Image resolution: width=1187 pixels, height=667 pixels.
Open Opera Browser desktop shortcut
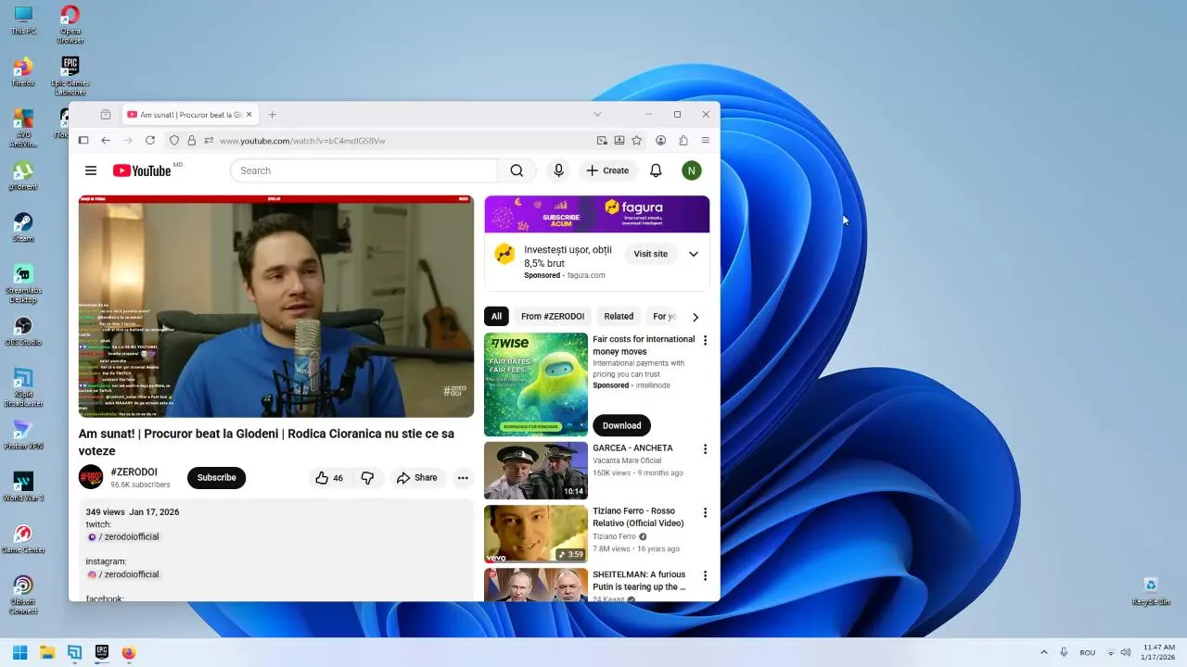pos(70,24)
